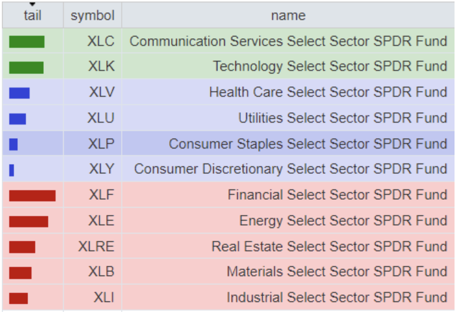The image size is (457, 312).
Task: Sort table by the symbol column header
Action: pos(93,16)
